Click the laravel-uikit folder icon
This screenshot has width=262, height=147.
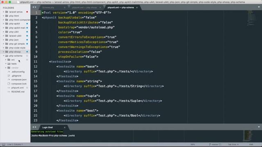pyautogui.click(x=7, y=36)
